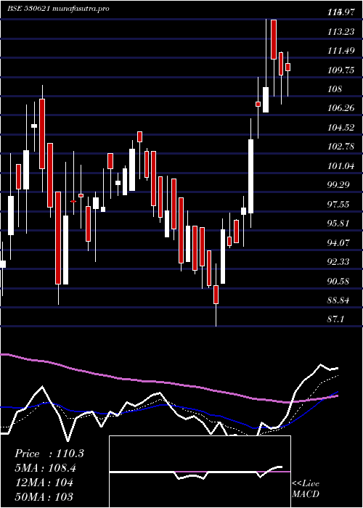Select the 95.81 price label
Image resolution: width=363 pixels, height=508 pixels.
tap(339, 224)
